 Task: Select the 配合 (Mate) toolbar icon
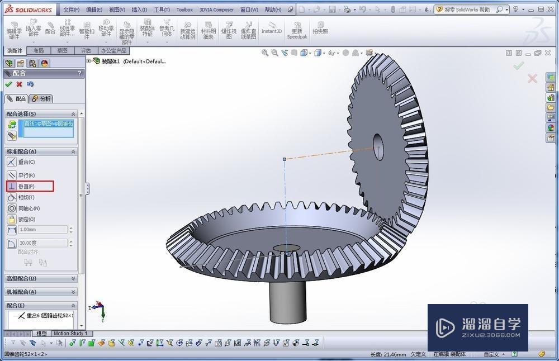pyautogui.click(x=50, y=28)
